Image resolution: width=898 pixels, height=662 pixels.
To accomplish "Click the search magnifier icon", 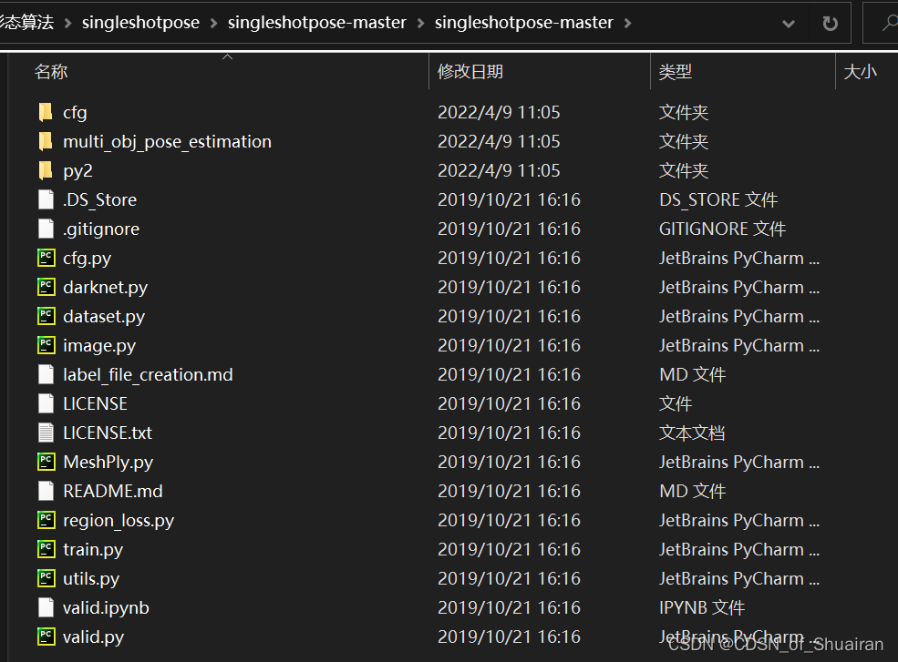I will point(889,22).
